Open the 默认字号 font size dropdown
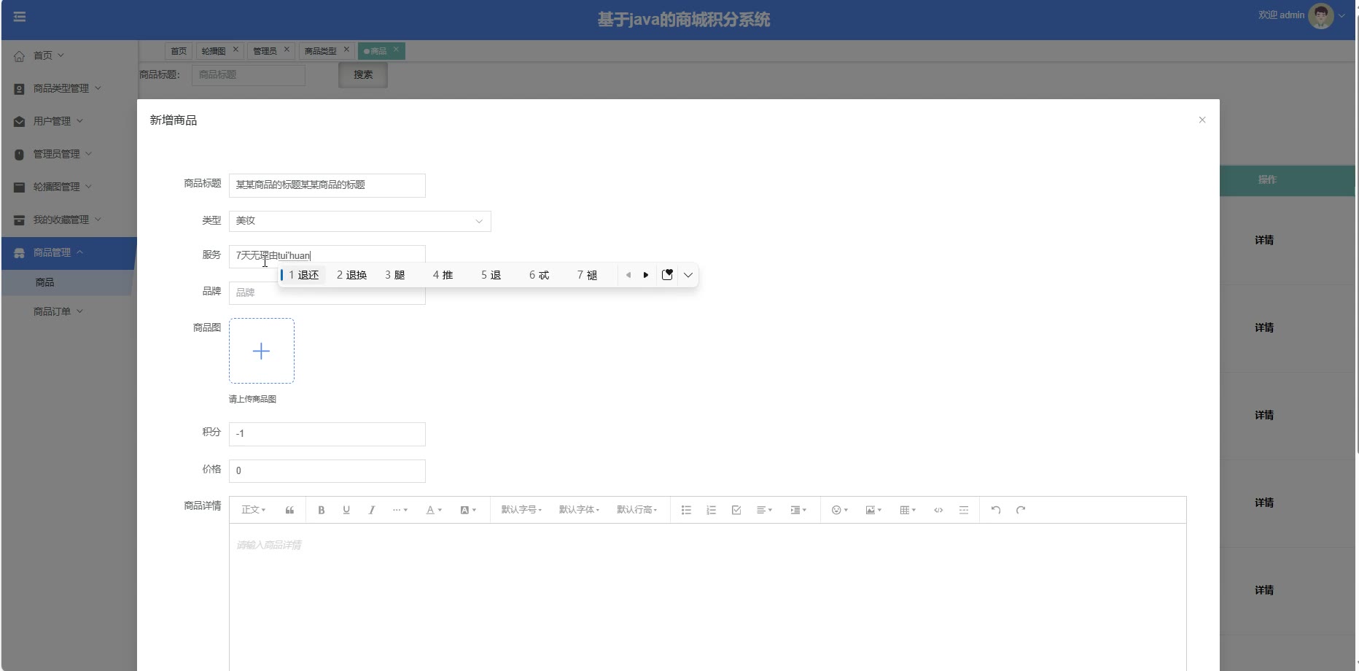Viewport: 1359px width, 671px height. pyautogui.click(x=521, y=511)
